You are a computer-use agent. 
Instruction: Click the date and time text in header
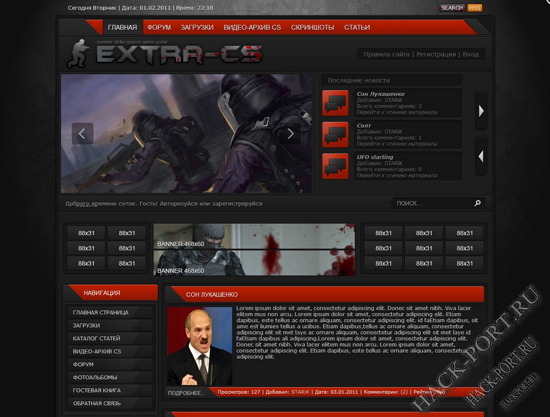pyautogui.click(x=141, y=8)
